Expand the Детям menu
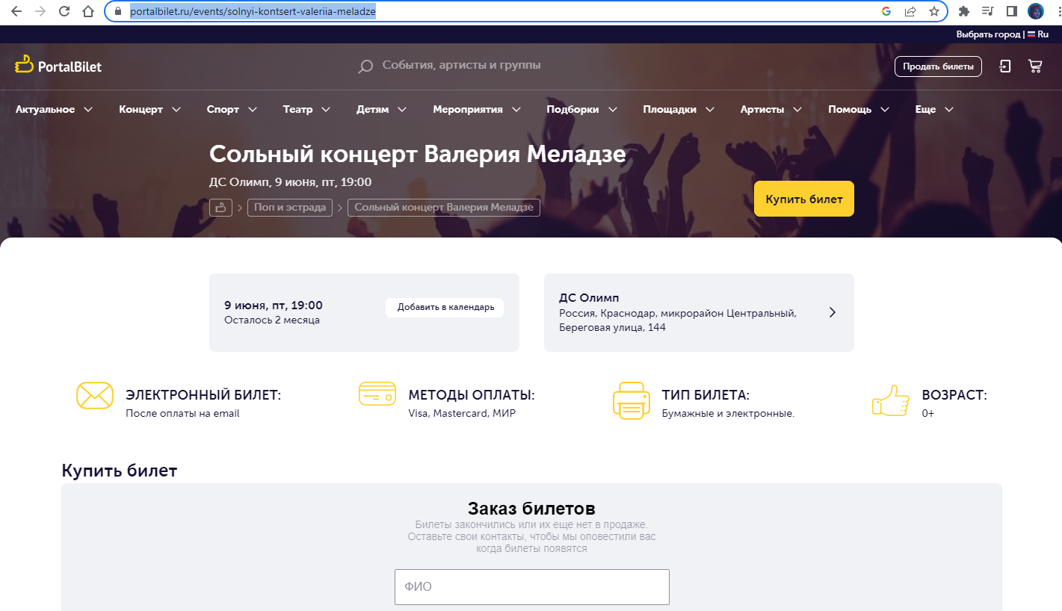This screenshot has width=1062, height=611. (382, 110)
